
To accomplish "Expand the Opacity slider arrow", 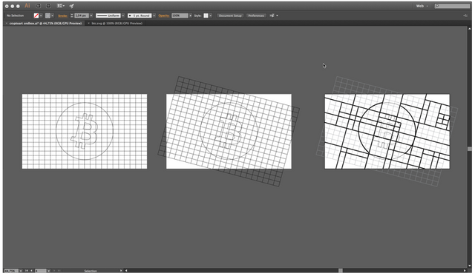I will click(191, 16).
